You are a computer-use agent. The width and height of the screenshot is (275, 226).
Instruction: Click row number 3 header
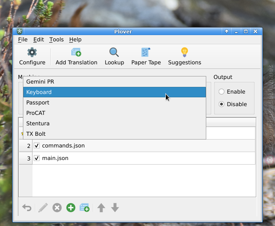click(x=25, y=158)
